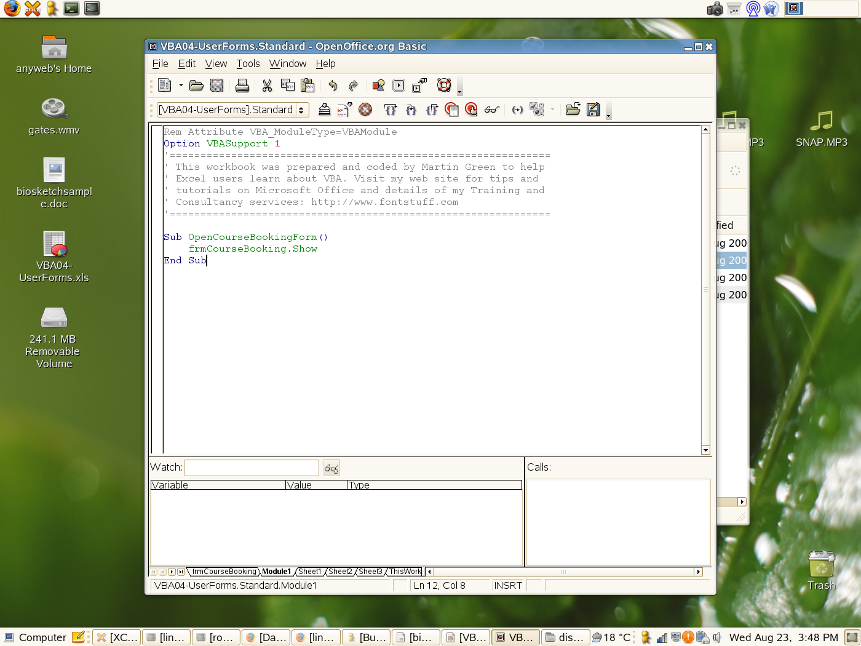Select gates.wmv desktop icon
This screenshot has height=646, width=861.
(x=54, y=116)
